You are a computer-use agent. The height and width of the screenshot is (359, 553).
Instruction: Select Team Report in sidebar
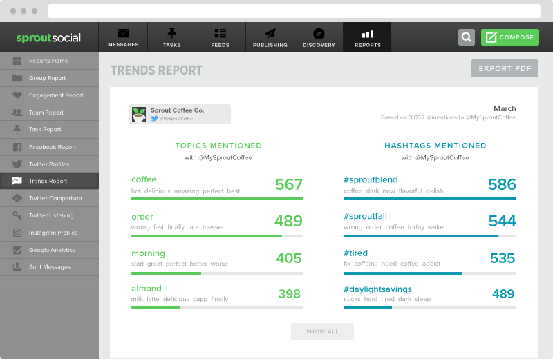point(49,113)
